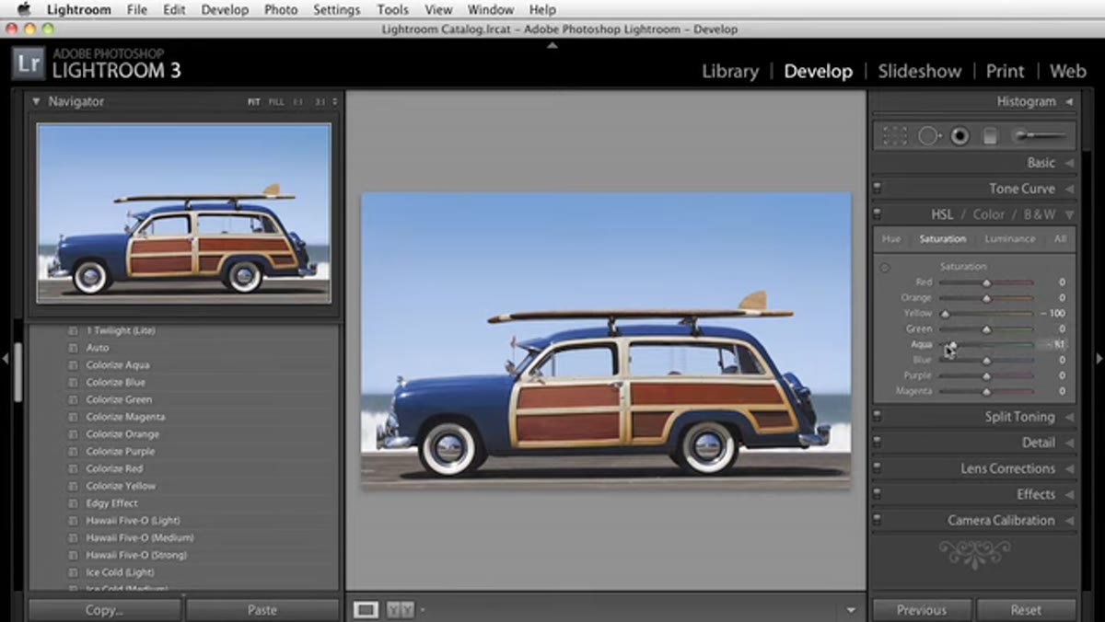Click the Before/After YY view icon
Viewport: 1105px width, 622px height.
click(x=400, y=609)
